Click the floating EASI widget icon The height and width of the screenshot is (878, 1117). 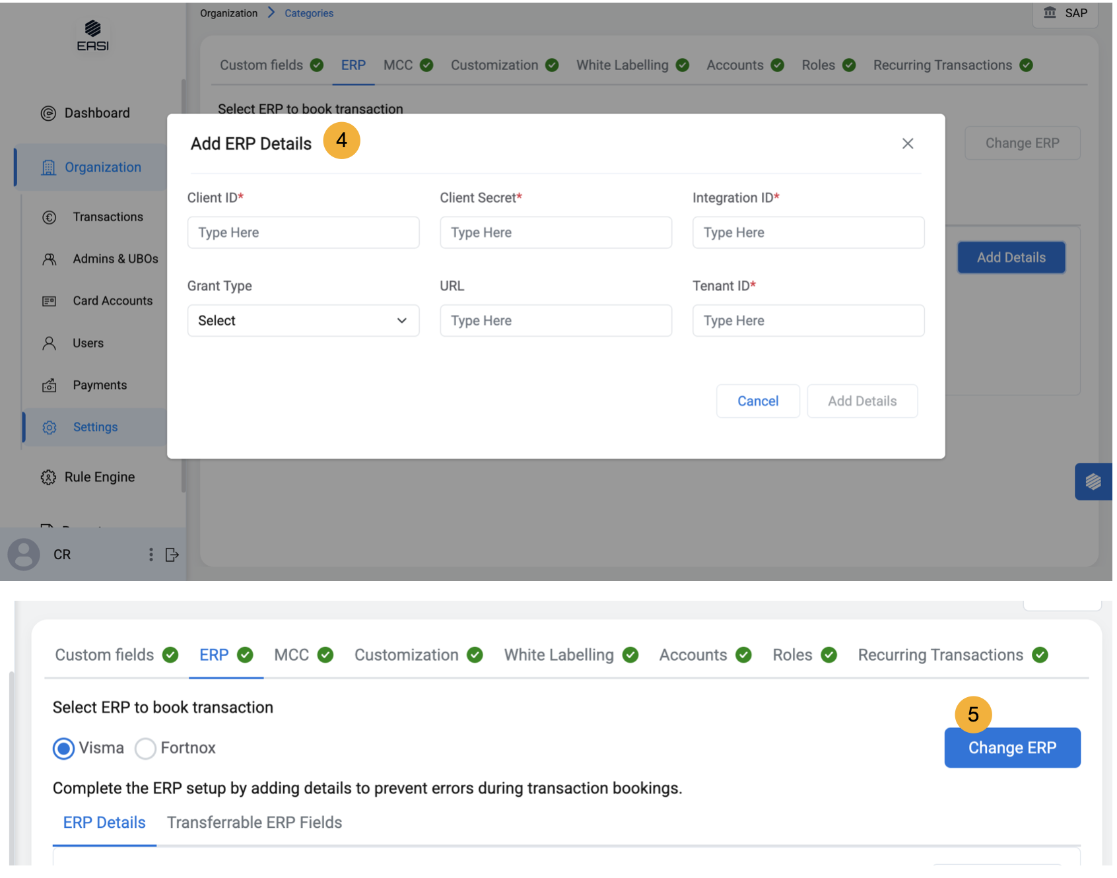(x=1093, y=482)
